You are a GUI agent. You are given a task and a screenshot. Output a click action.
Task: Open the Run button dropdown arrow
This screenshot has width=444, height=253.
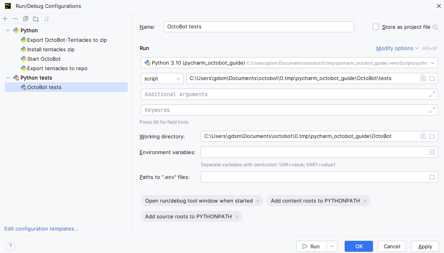coord(332,246)
